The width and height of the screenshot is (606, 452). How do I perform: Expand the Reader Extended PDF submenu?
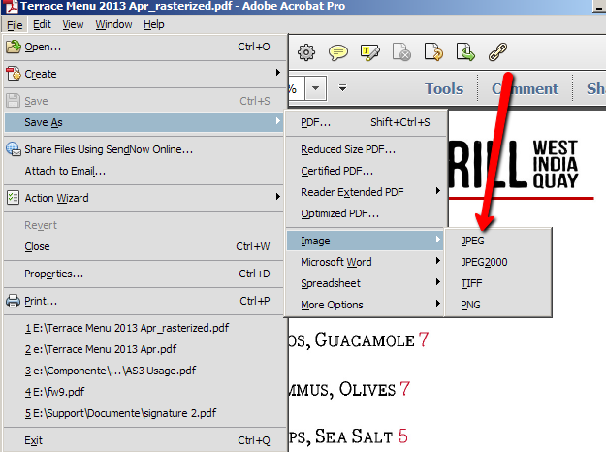coord(438,191)
